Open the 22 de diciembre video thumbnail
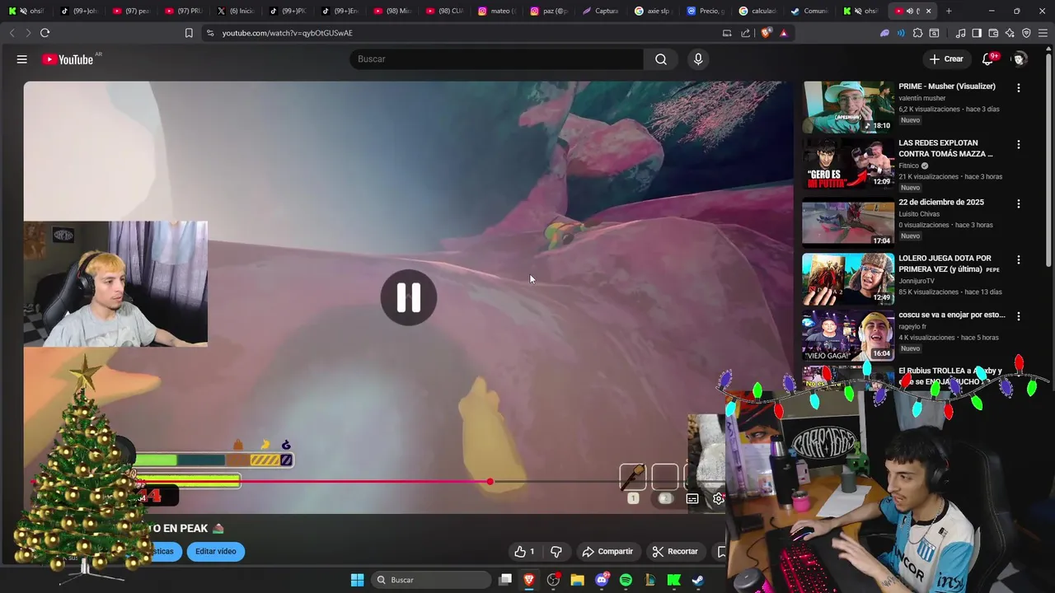 tap(848, 222)
